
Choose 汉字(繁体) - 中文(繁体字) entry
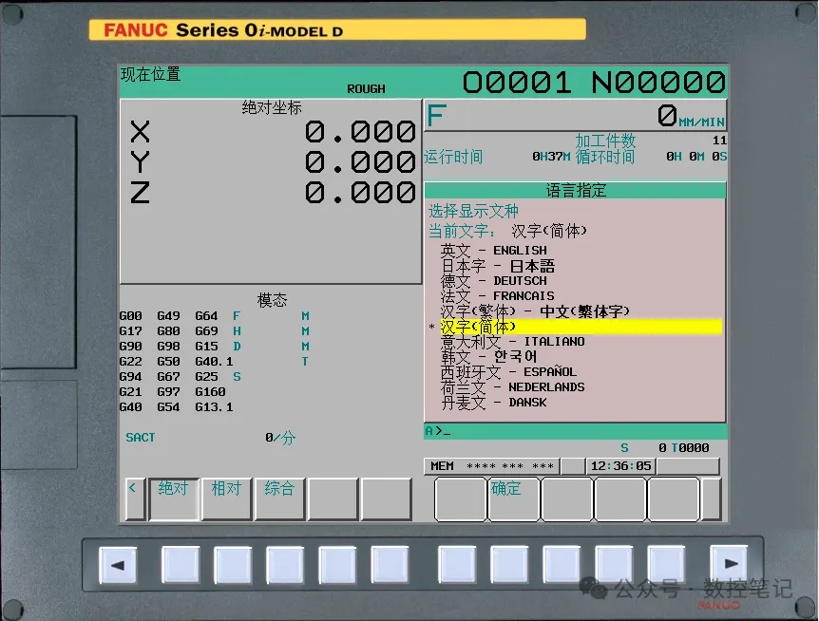pos(535,311)
